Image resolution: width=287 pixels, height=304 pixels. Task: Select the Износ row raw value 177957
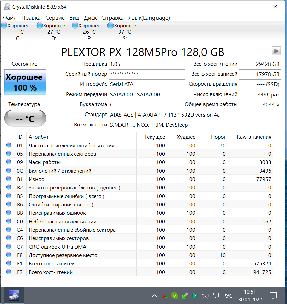(x=262, y=179)
